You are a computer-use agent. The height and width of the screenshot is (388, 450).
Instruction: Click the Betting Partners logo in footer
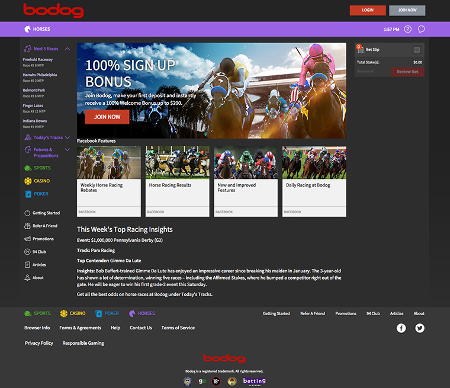(x=254, y=381)
